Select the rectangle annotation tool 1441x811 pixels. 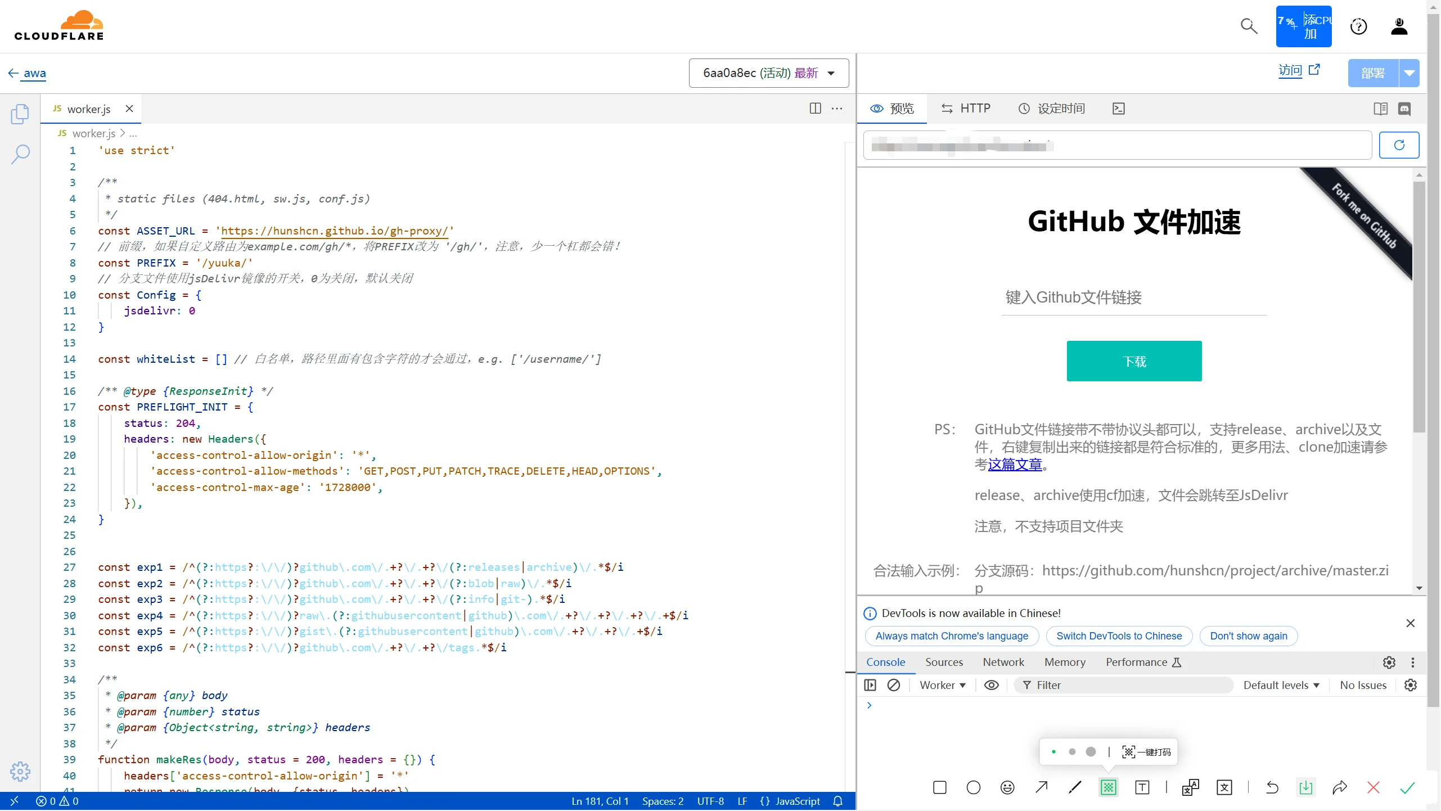tap(940, 787)
